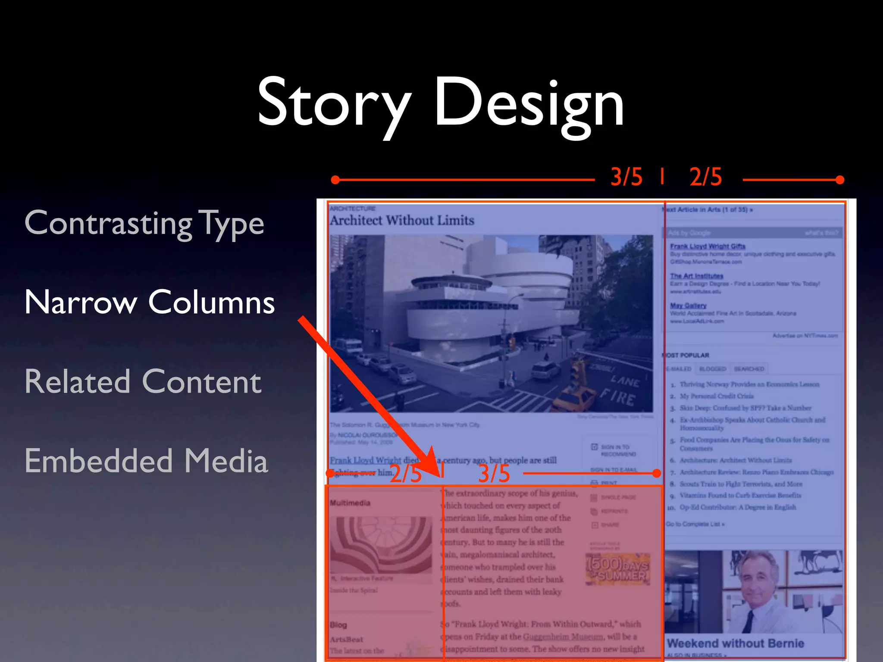Click the Blog section heading
Screen dimensions: 883x662
338,625
